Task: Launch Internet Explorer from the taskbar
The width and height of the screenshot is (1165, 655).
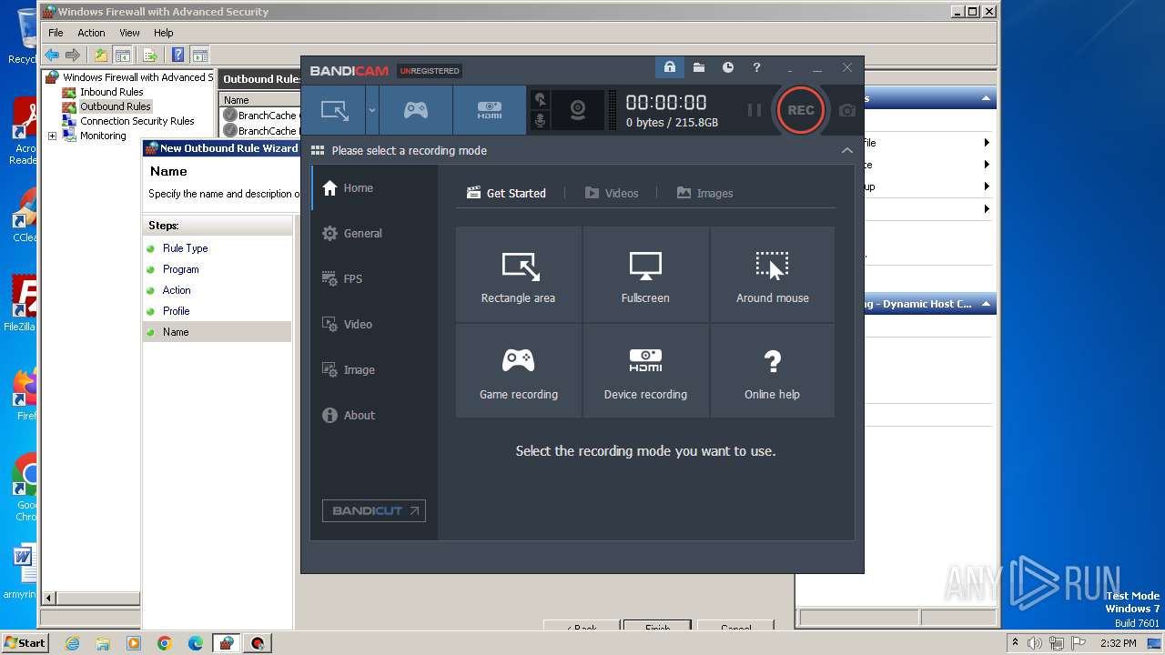Action: pos(72,643)
